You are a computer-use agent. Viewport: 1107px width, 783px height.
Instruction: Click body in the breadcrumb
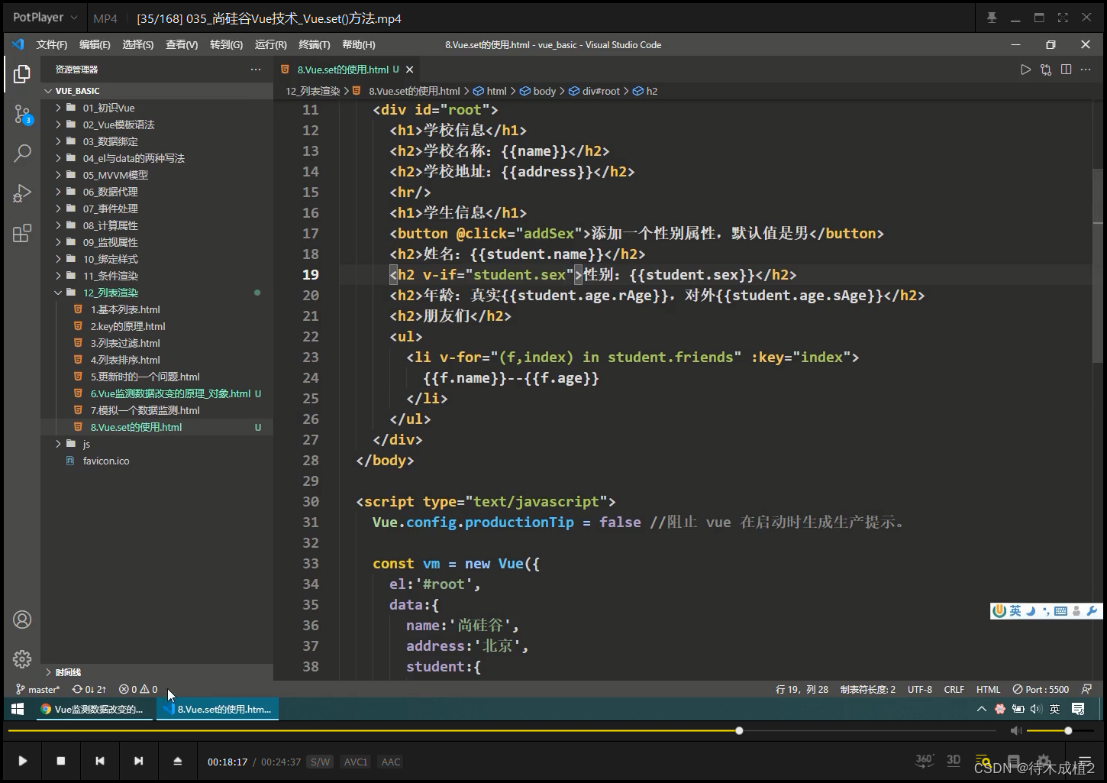[544, 91]
